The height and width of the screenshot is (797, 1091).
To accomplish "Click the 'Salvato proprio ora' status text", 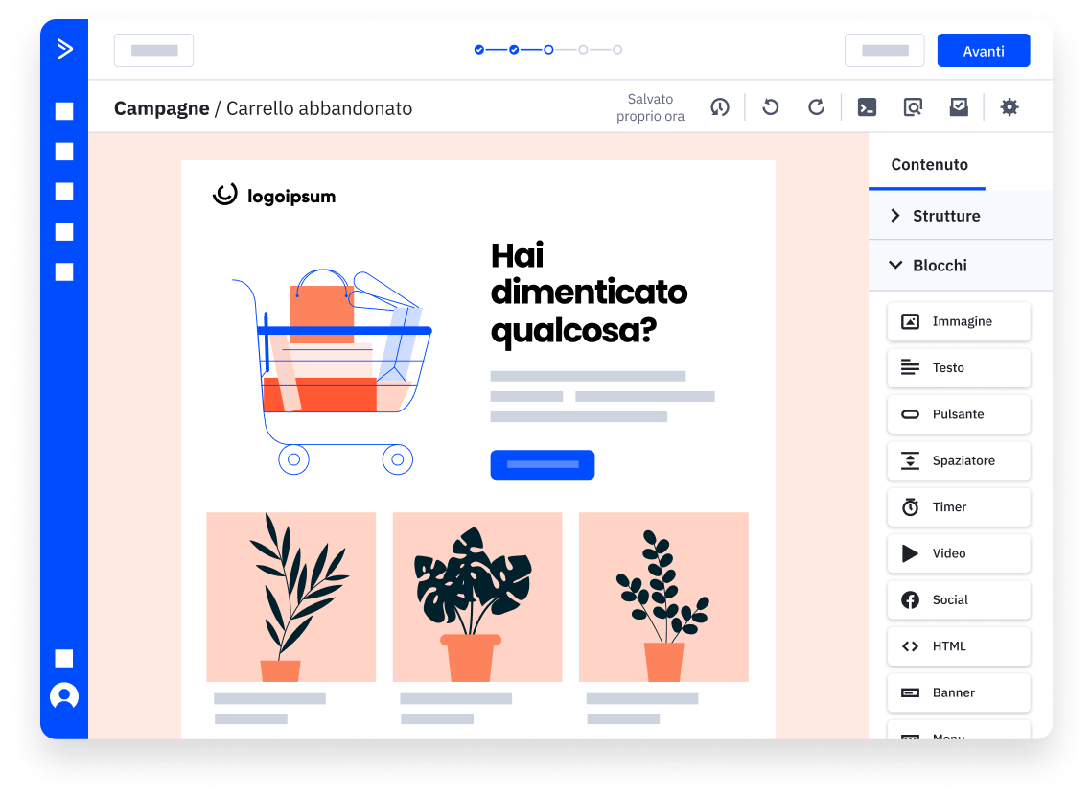I will click(x=650, y=107).
